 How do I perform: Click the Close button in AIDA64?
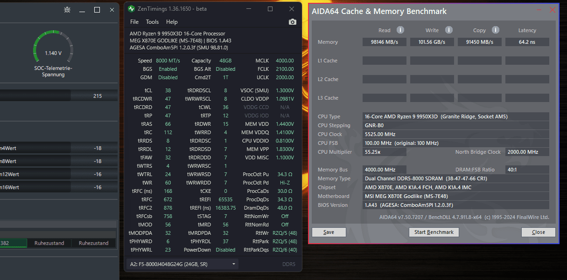click(538, 232)
